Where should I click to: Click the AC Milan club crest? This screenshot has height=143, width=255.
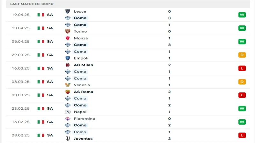pyautogui.click(x=68, y=65)
